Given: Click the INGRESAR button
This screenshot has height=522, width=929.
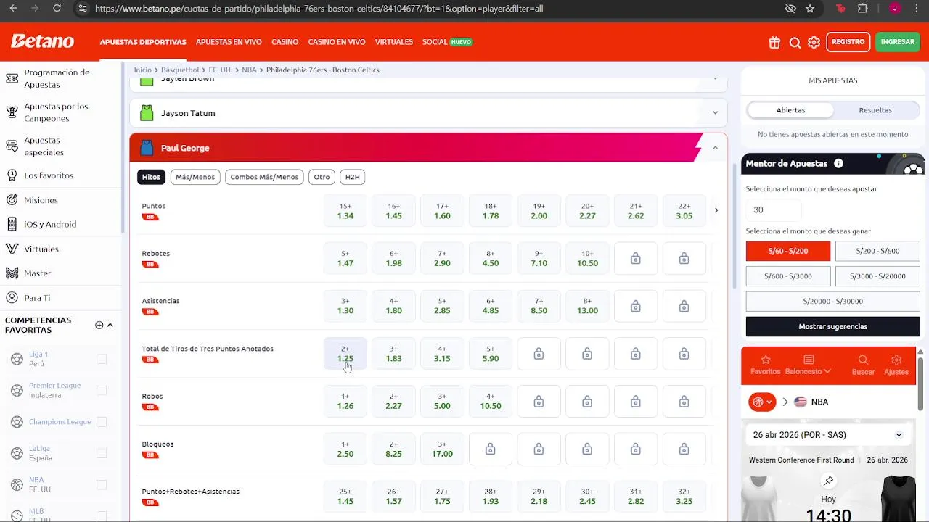Looking at the screenshot, I should pyautogui.click(x=898, y=42).
